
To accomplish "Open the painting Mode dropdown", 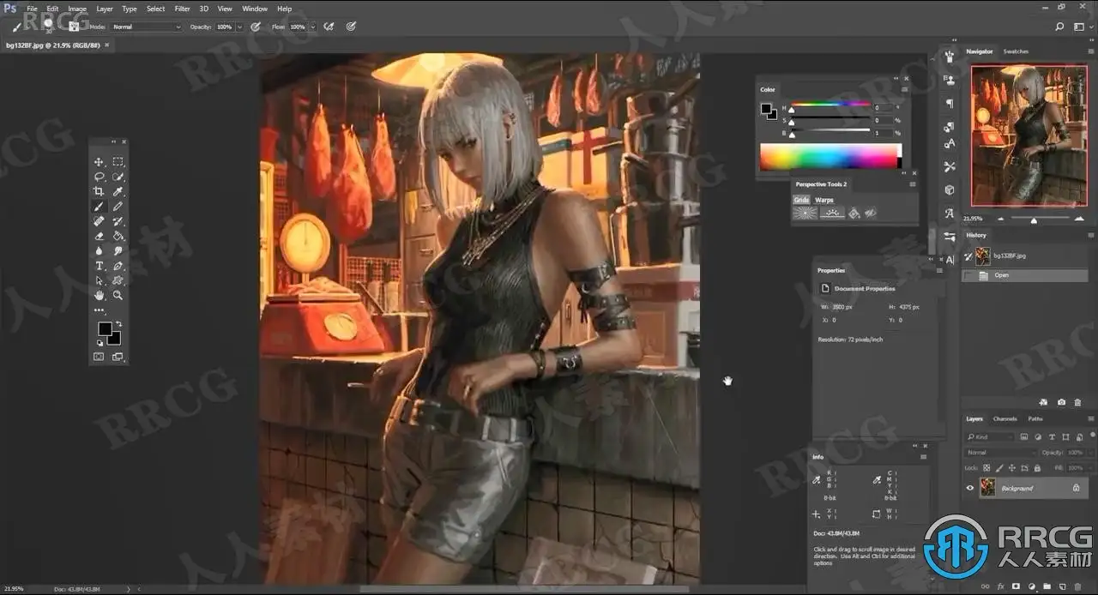I will coord(146,27).
